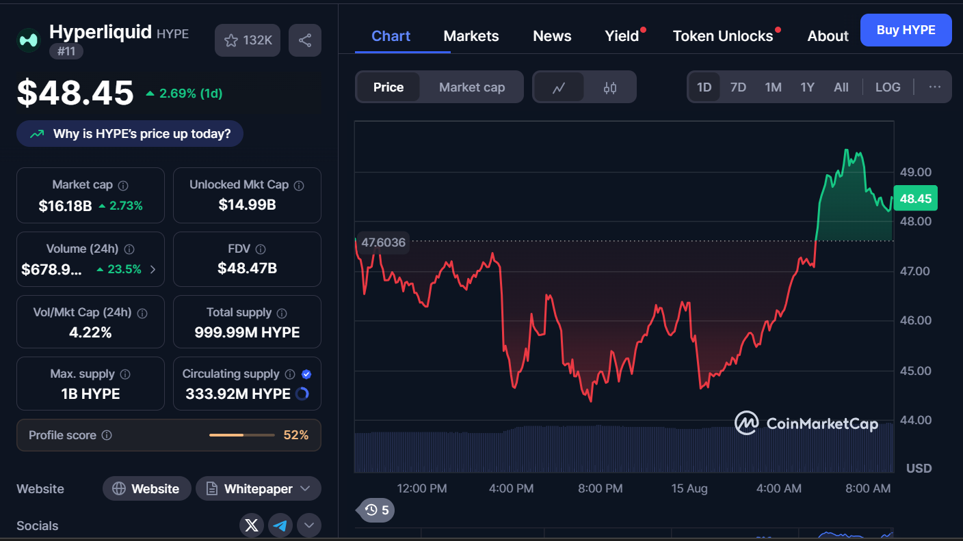Switch to candlestick chart icon
963x541 pixels.
[x=610, y=87]
